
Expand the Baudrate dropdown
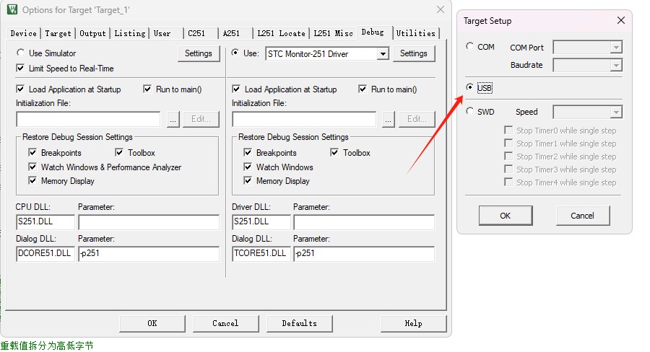point(616,65)
